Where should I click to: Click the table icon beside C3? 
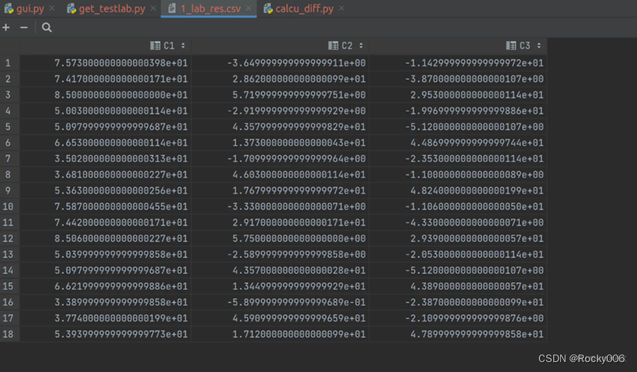511,46
